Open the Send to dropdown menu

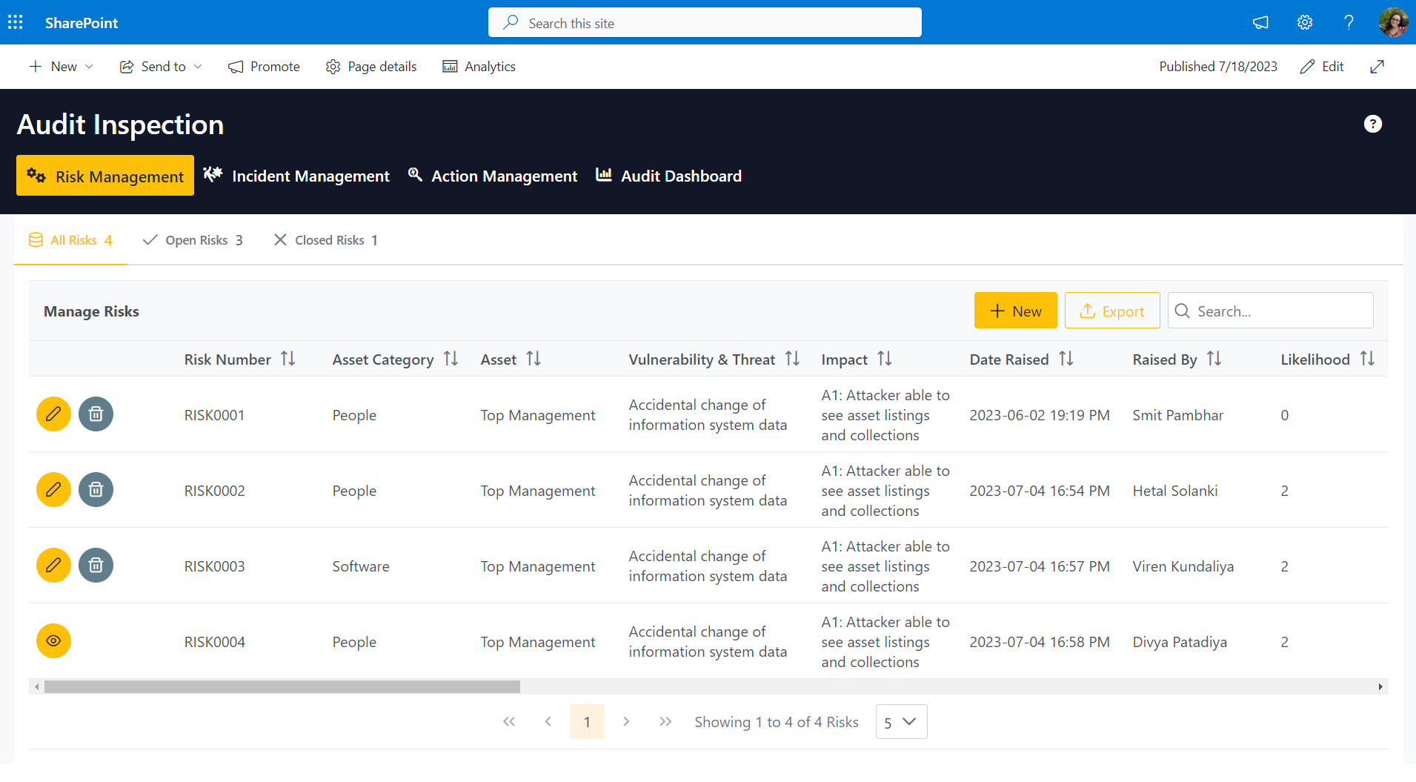click(161, 67)
